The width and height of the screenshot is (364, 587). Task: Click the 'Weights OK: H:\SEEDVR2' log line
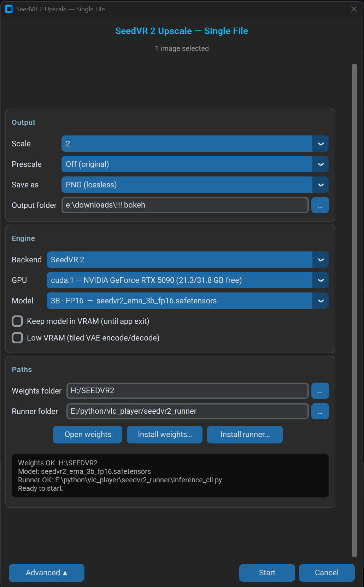tap(58, 463)
